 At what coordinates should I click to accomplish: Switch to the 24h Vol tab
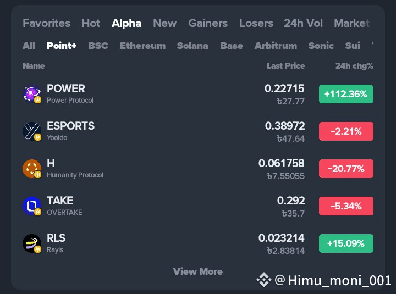point(303,23)
